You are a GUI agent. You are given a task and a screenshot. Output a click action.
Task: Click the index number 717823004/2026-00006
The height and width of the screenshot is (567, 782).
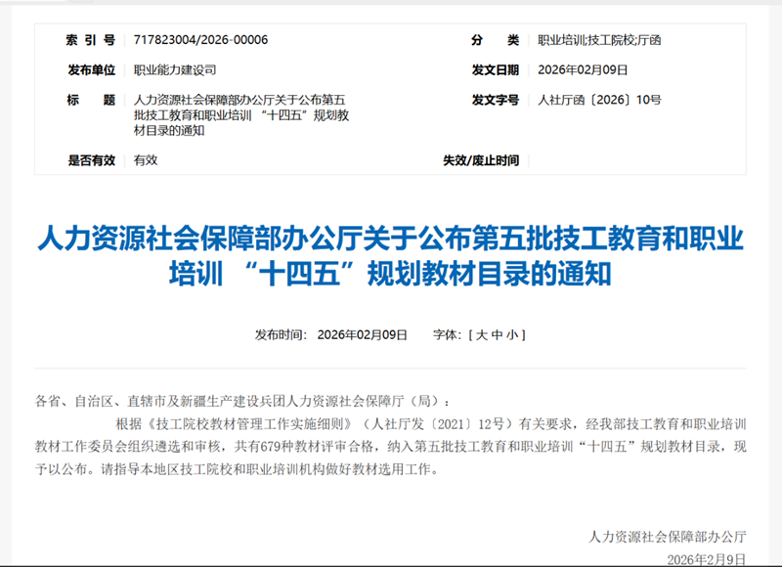point(200,40)
